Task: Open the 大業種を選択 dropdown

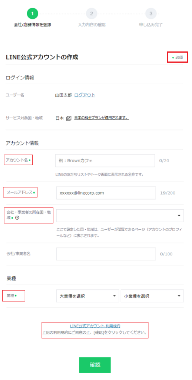Action: tap(87, 296)
